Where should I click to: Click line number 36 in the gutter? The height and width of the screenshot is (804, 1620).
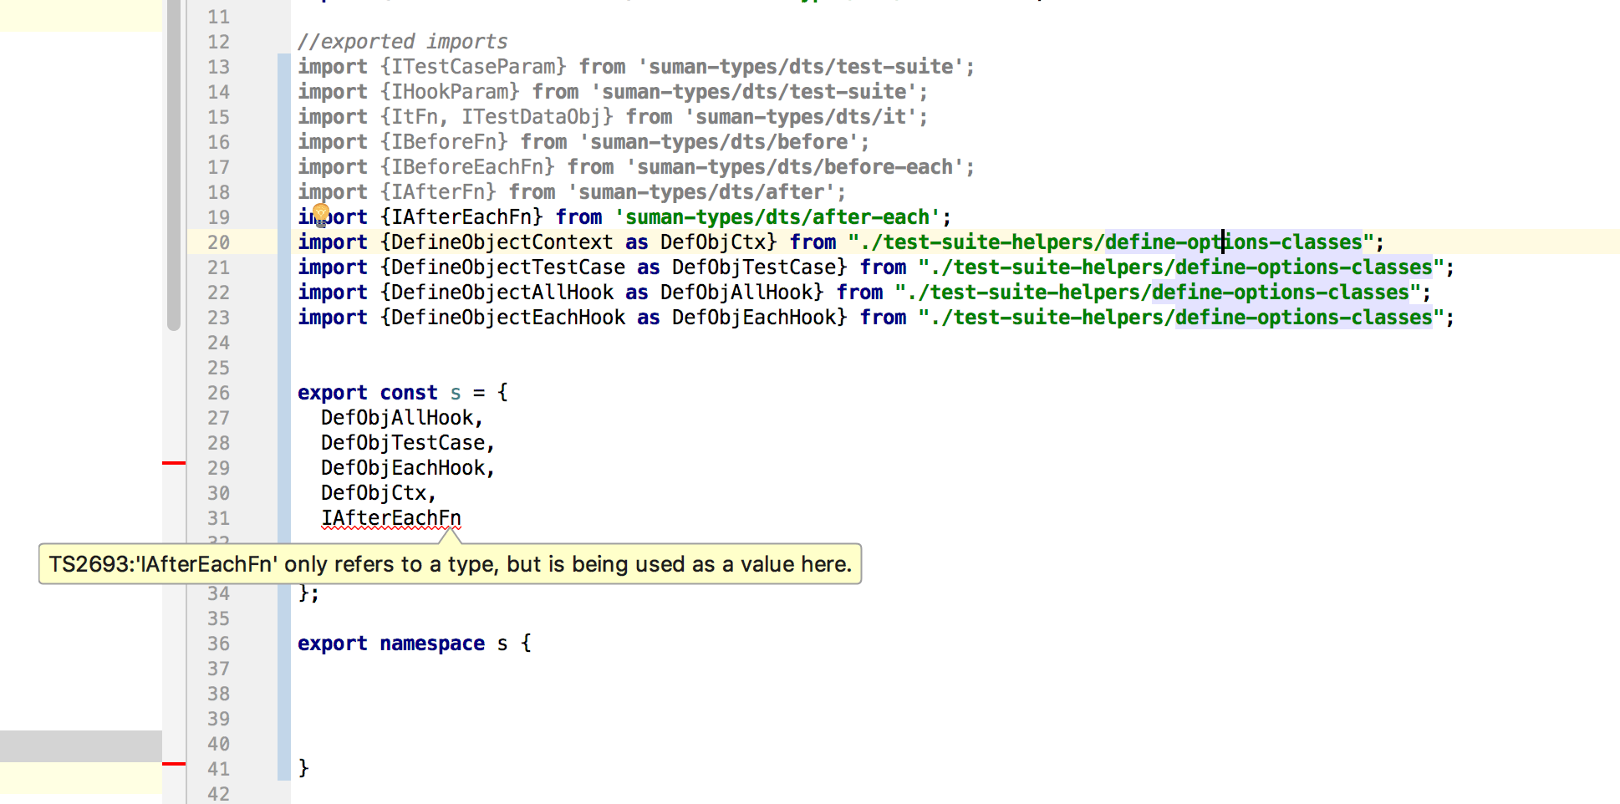tap(218, 644)
